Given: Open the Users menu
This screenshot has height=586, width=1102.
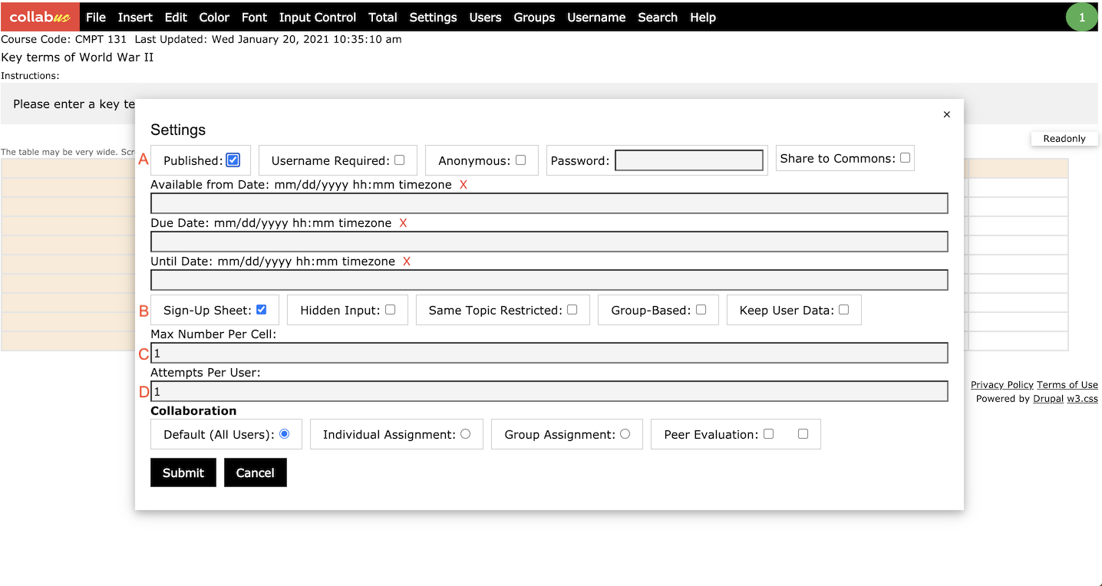Looking at the screenshot, I should pyautogui.click(x=485, y=17).
